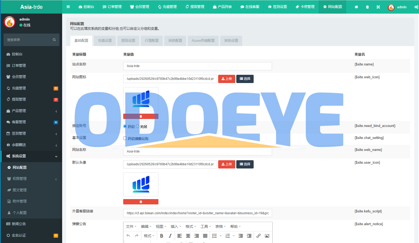Enter fullscreen via the expand arrows icon
The width and height of the screenshot is (419, 243).
point(378,7)
